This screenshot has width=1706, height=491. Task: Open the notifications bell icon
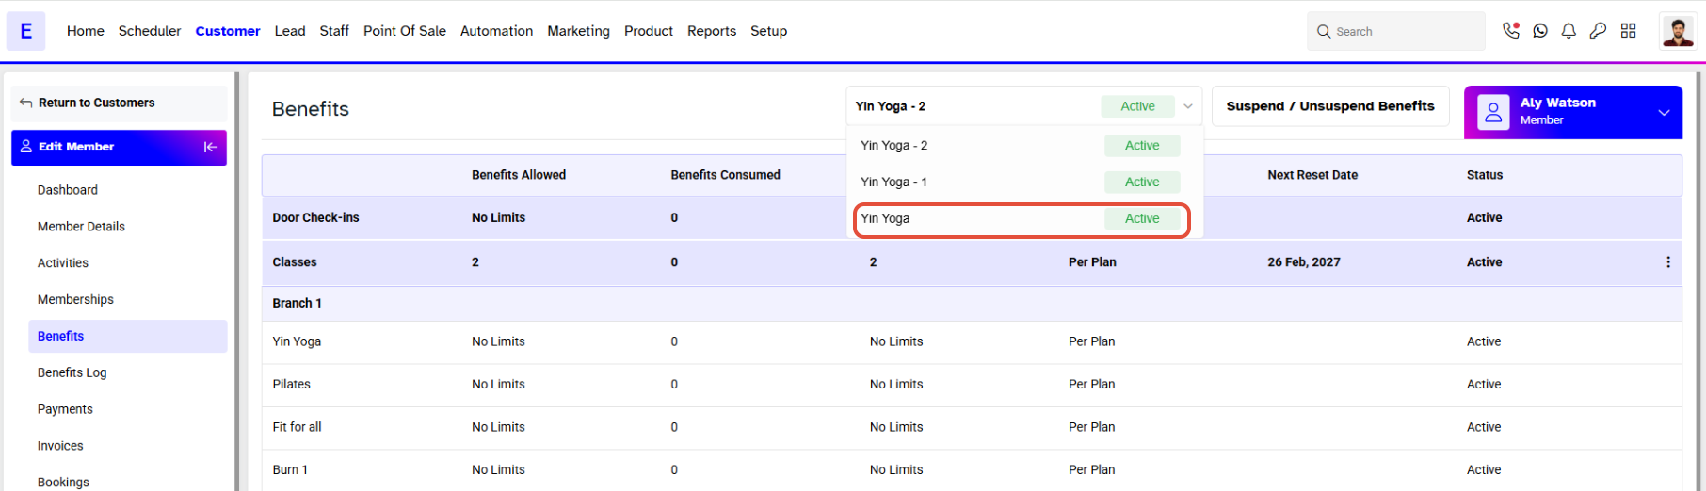[1569, 31]
